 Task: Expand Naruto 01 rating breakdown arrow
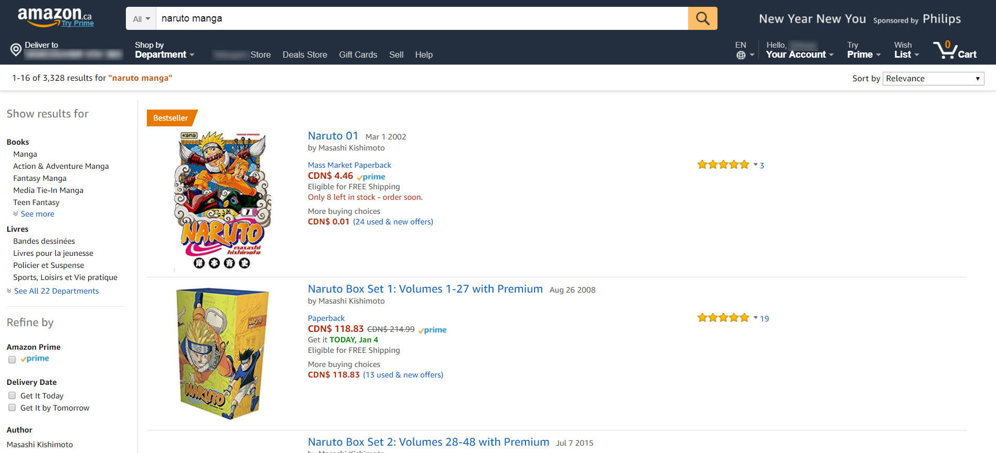[755, 165]
